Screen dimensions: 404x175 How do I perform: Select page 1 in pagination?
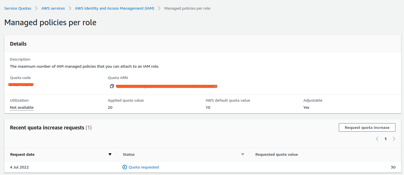point(386,139)
